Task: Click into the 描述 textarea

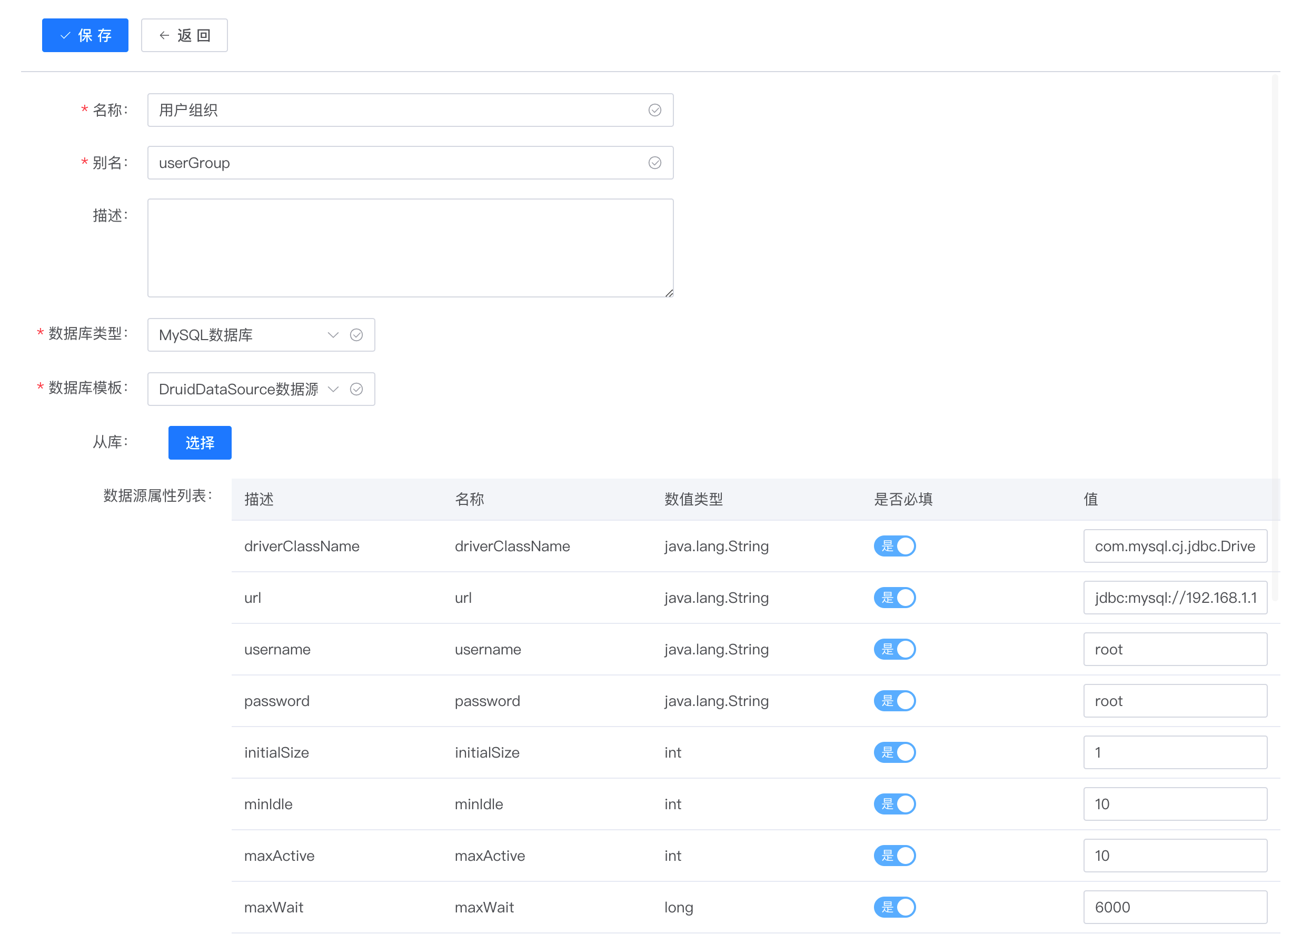Action: coord(410,248)
